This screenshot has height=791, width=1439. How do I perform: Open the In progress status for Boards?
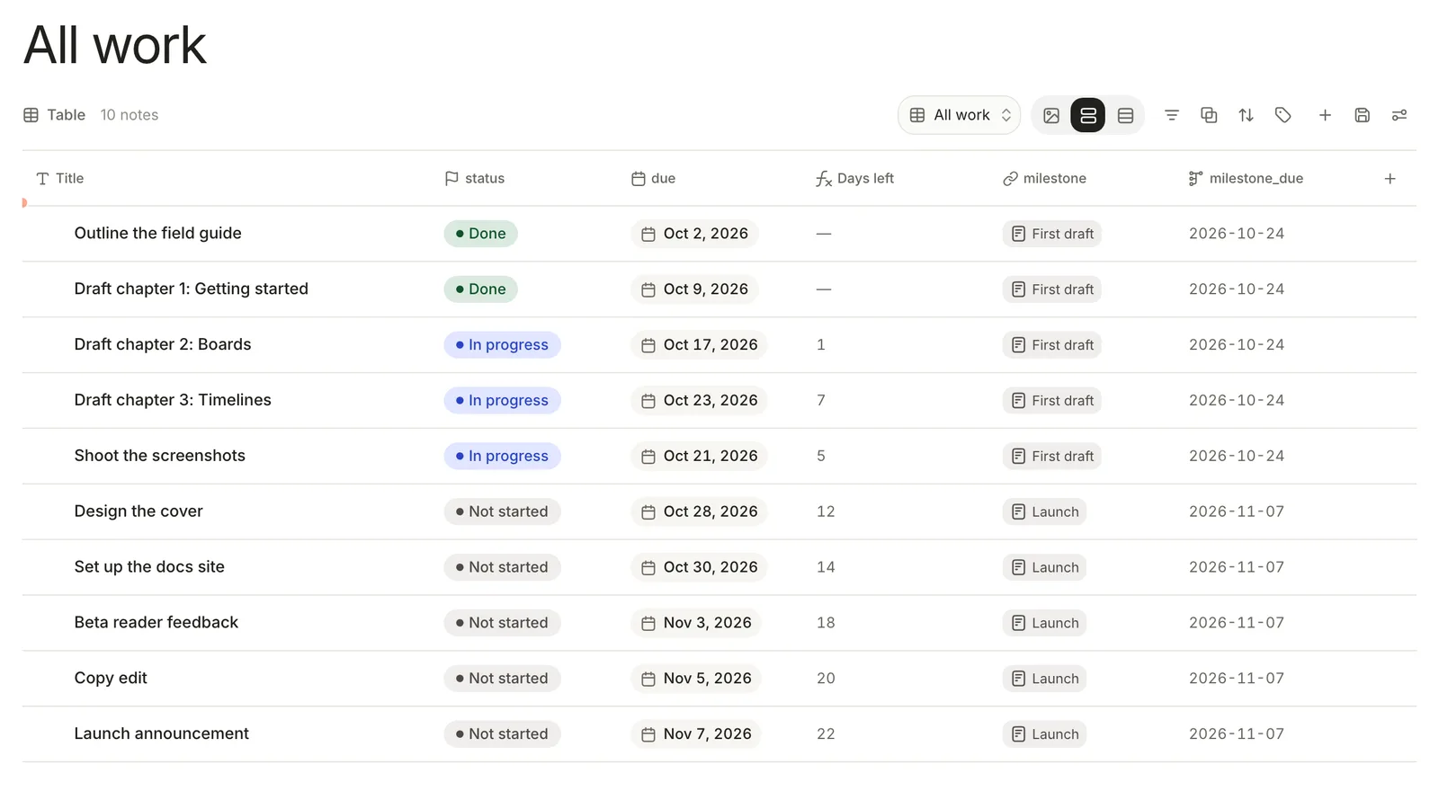tap(502, 345)
